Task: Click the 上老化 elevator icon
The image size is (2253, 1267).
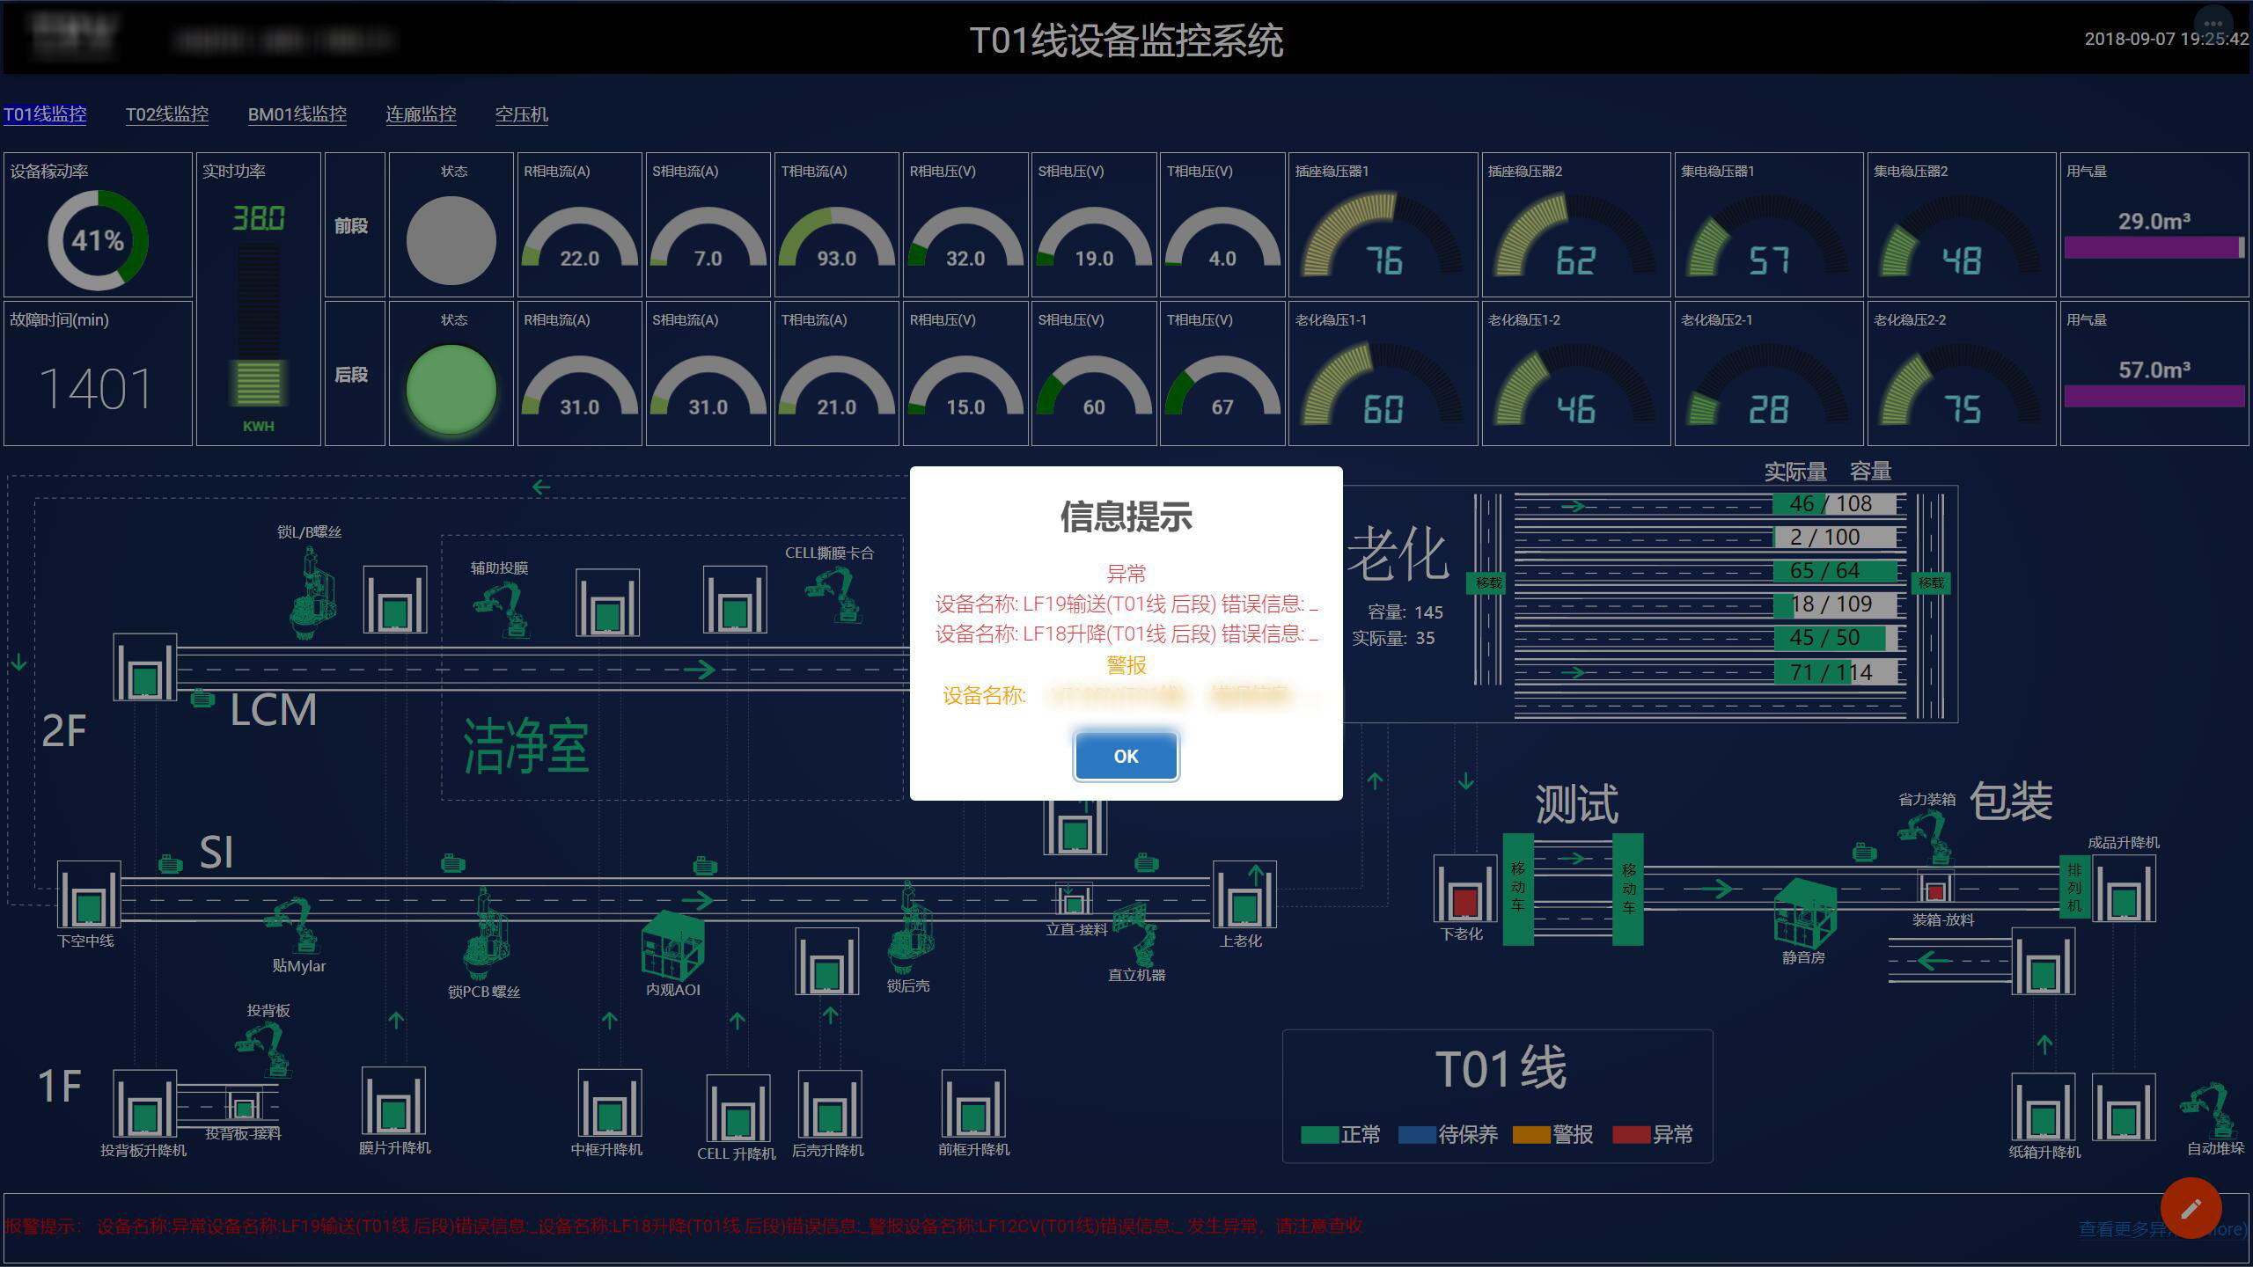Action: (1244, 894)
